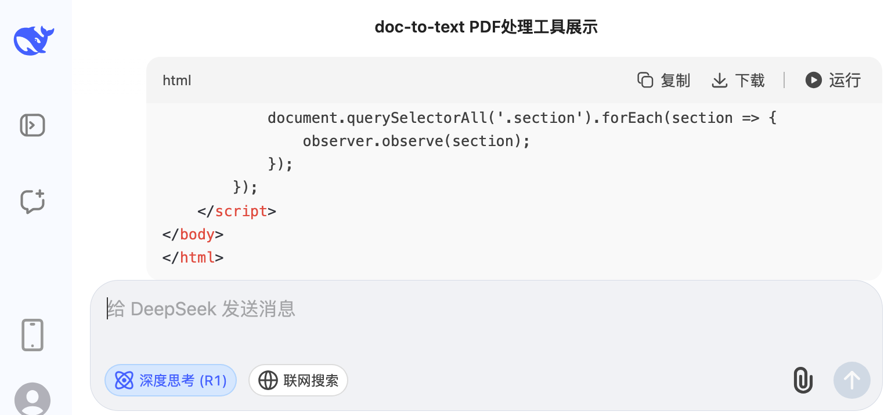This screenshot has width=895, height=415.
Task: Click the 复制 text label
Action: pos(676,80)
